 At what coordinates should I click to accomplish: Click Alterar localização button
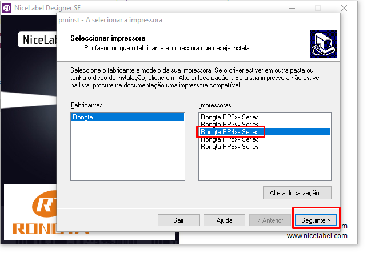click(297, 193)
